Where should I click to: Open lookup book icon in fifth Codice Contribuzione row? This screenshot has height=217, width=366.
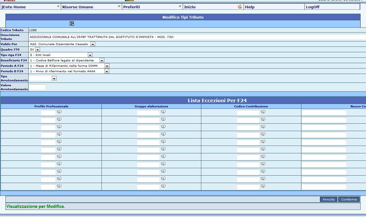[x=263, y=142]
